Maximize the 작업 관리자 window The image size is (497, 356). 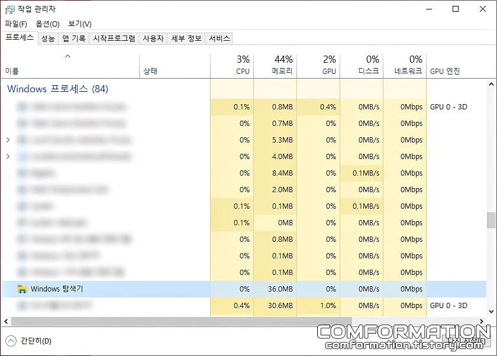click(456, 9)
